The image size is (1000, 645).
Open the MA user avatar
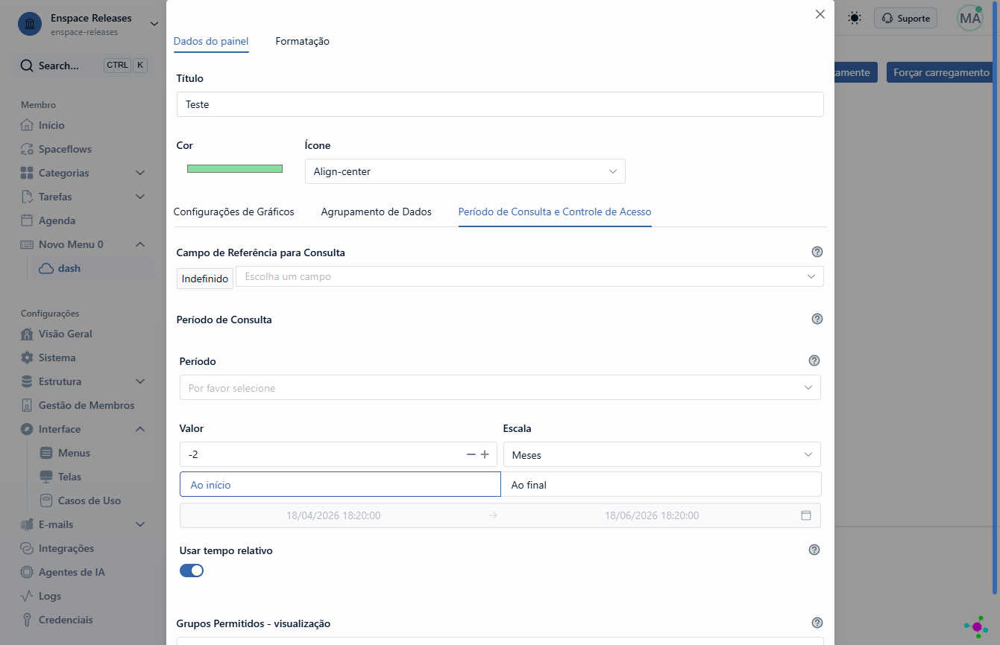970,18
